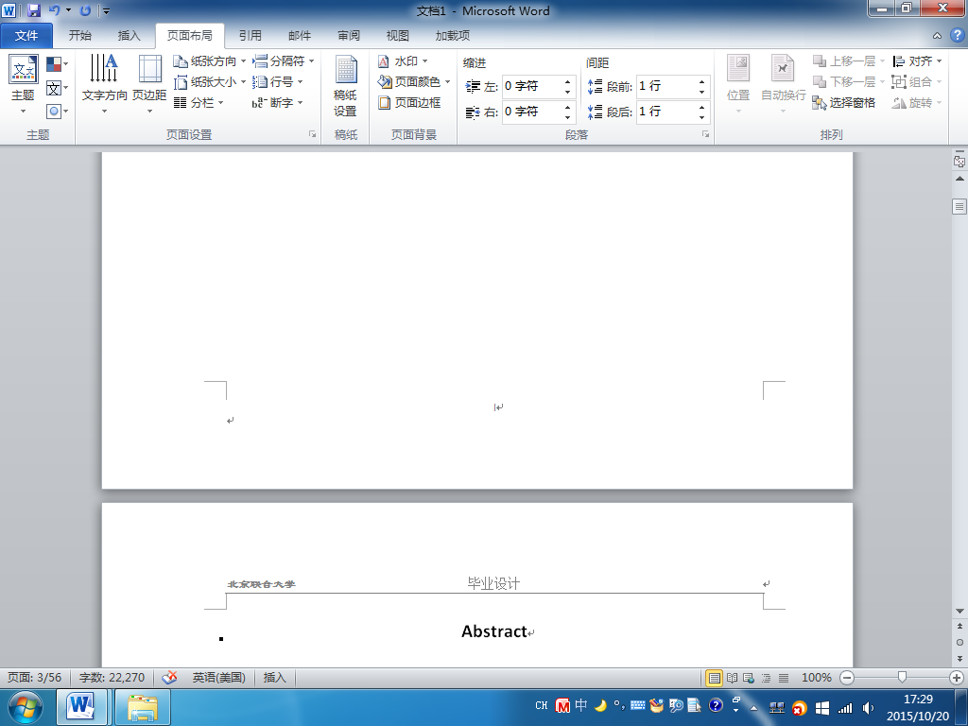Screen dimensions: 968x726
Task: Open theme colors palette
Action: click(x=57, y=63)
